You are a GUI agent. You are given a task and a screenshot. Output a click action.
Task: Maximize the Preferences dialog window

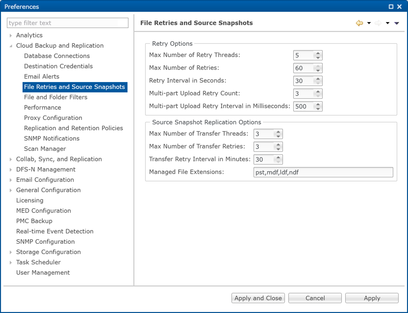pyautogui.click(x=391, y=7)
